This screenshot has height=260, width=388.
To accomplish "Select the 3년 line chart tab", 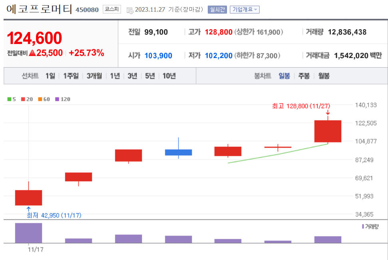I will (132, 76).
